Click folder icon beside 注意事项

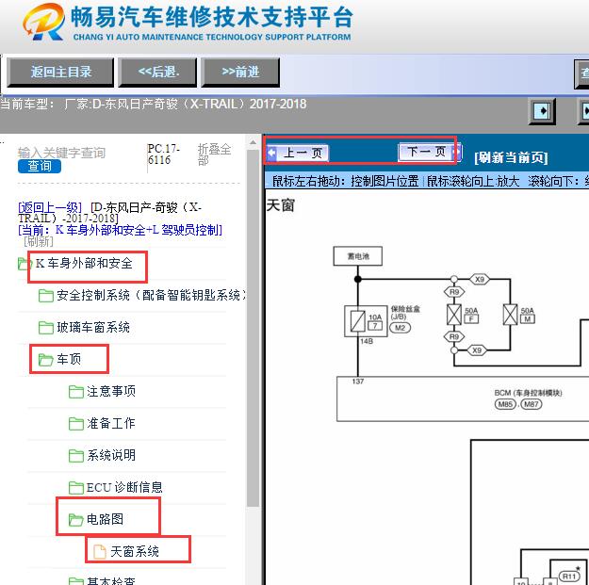[76, 392]
